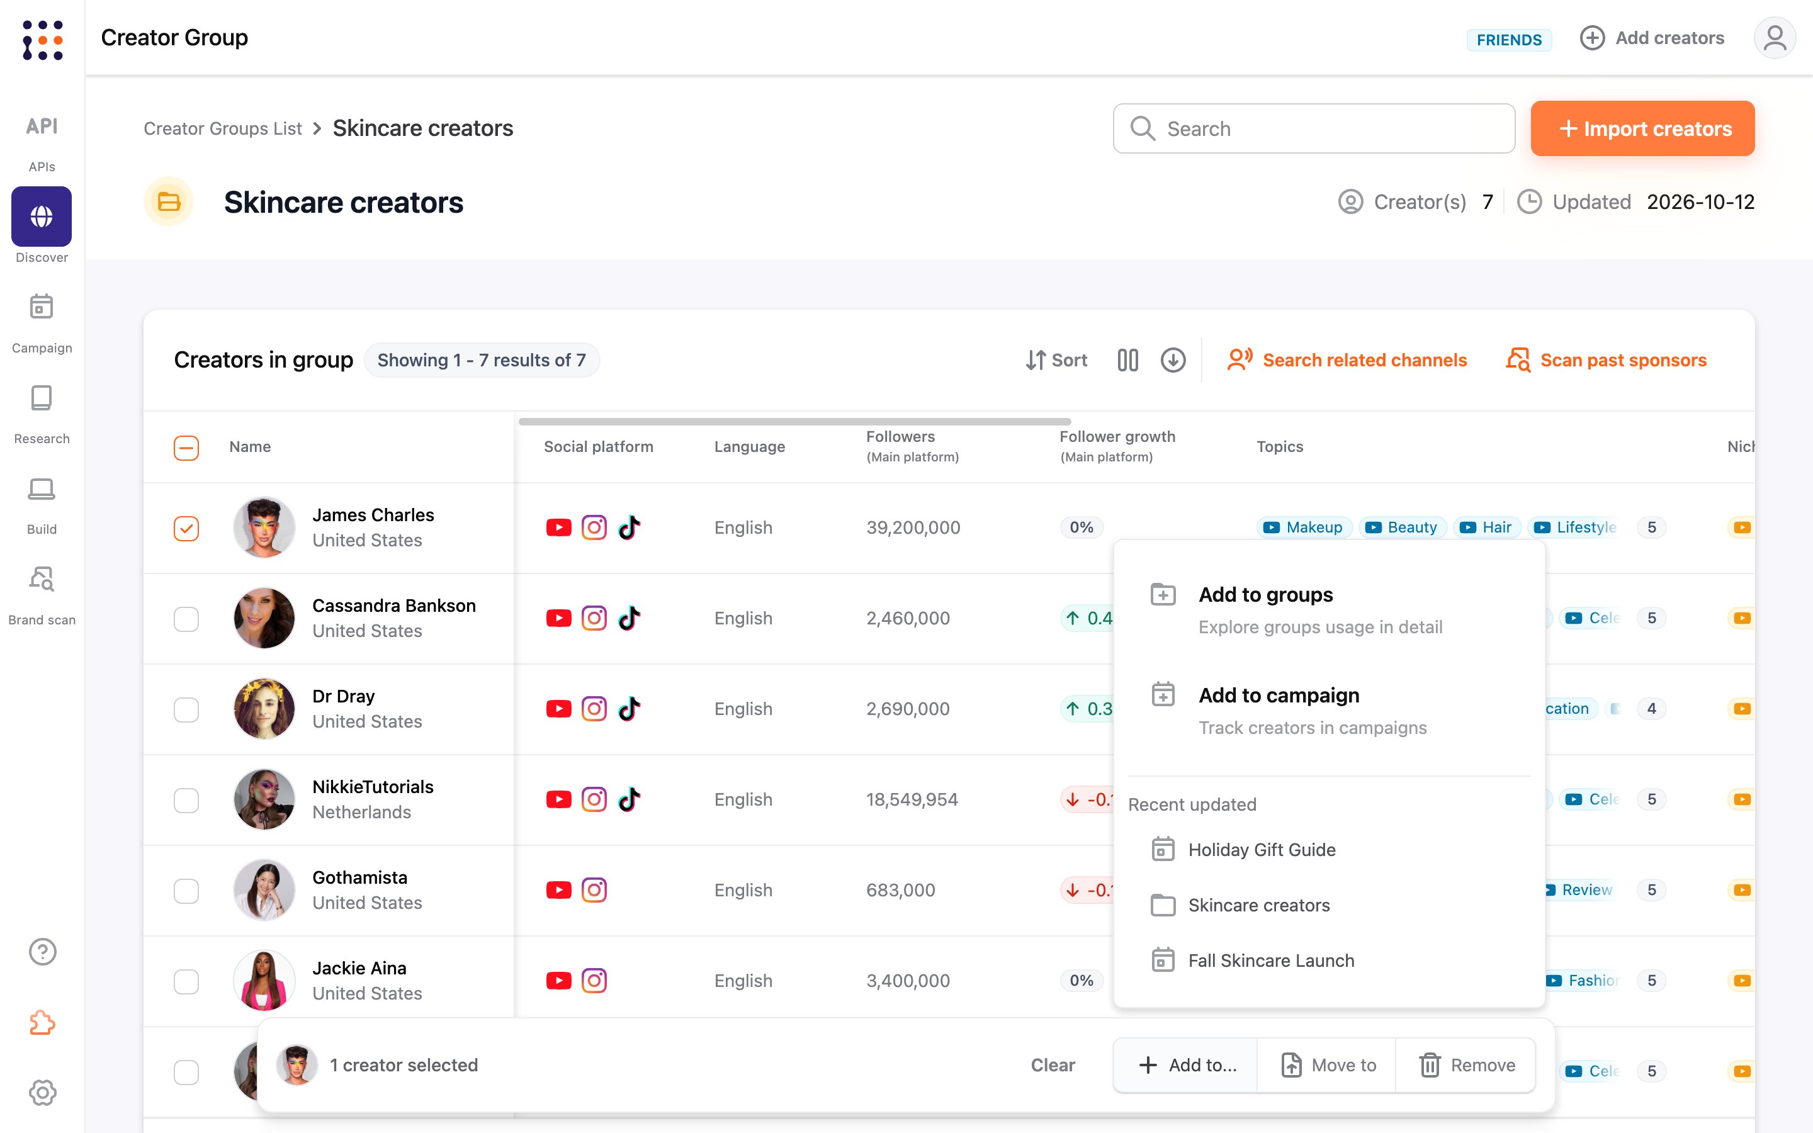Focus the Search input field
Image resolution: width=1813 pixels, height=1133 pixels.
(1314, 128)
